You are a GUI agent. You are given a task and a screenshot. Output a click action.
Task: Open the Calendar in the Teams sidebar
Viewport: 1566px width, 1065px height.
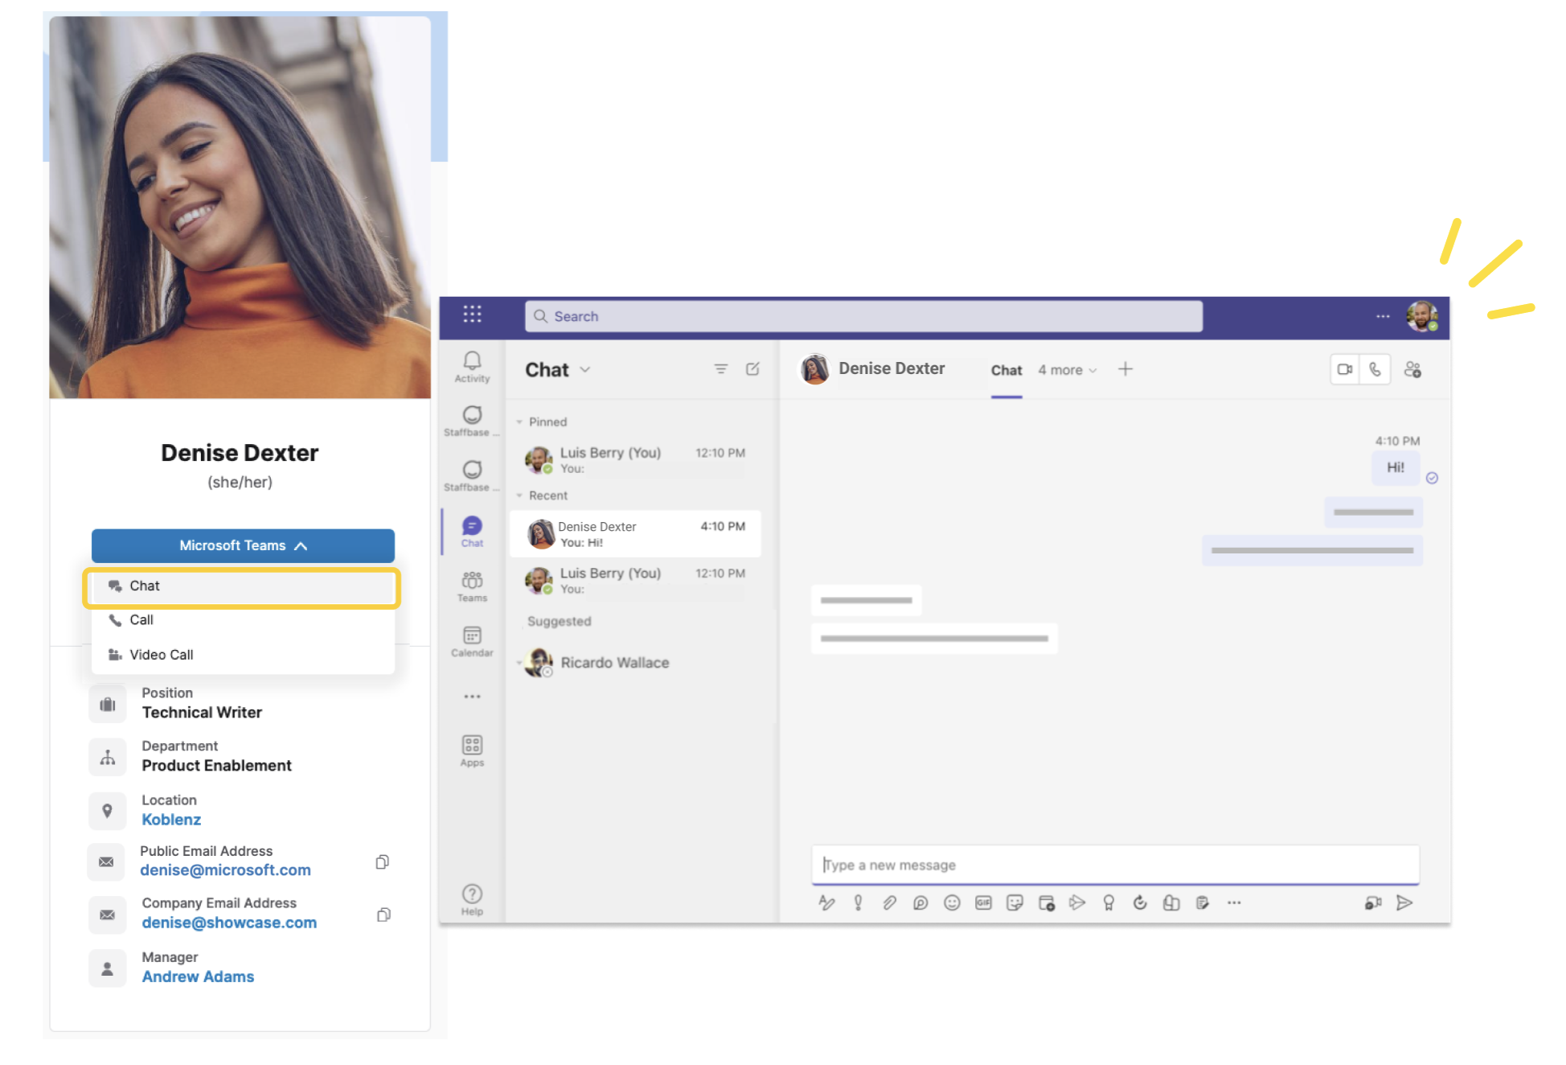click(472, 642)
